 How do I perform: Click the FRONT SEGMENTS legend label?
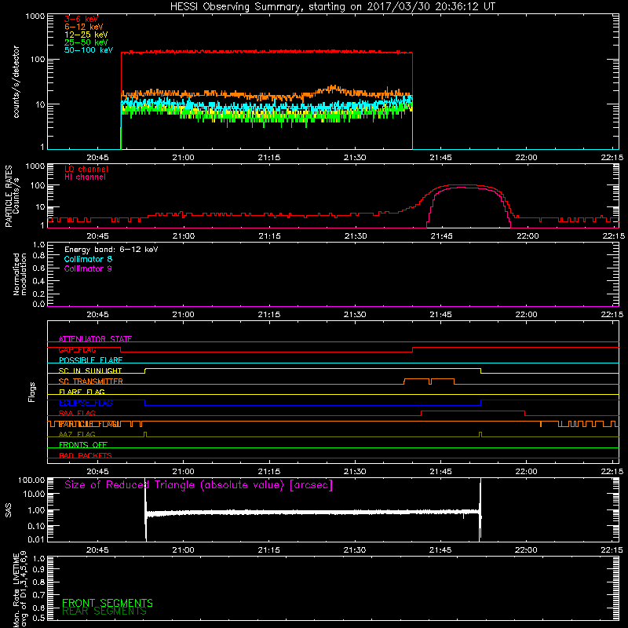[108, 603]
